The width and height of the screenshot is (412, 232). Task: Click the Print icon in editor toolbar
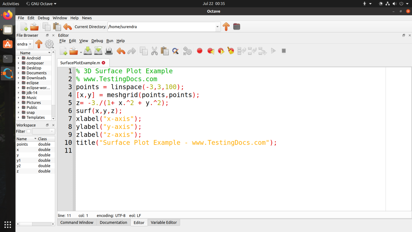click(109, 51)
